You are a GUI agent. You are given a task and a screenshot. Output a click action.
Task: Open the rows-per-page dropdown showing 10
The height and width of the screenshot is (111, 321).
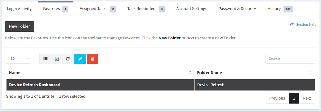(18, 59)
